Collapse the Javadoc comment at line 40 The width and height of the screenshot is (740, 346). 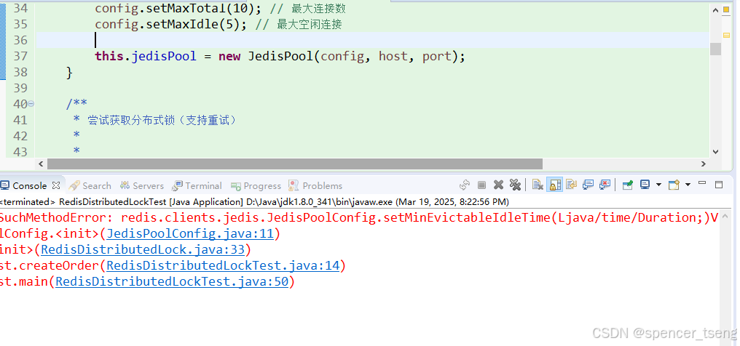click(31, 103)
